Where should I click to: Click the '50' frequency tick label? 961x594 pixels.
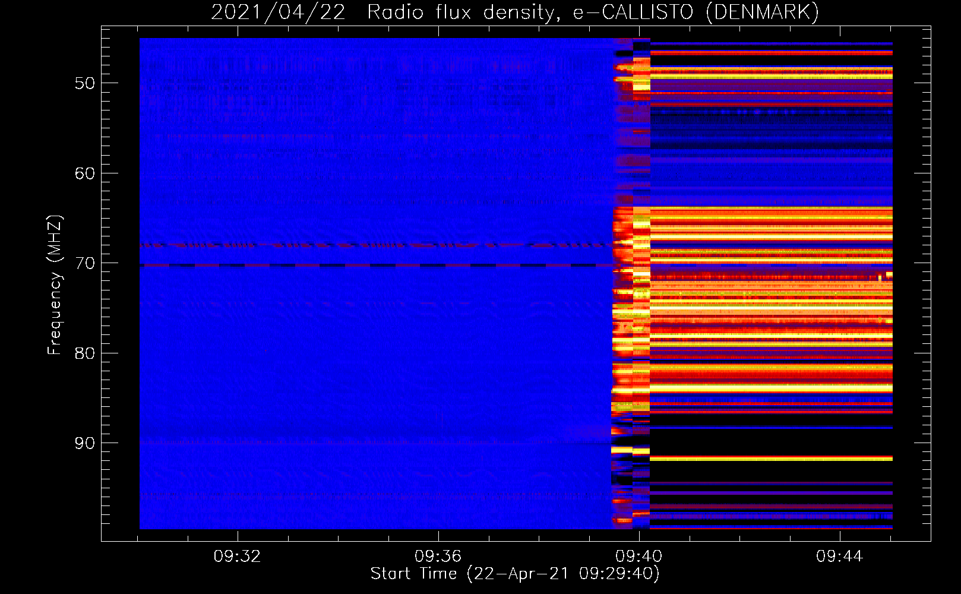pyautogui.click(x=85, y=83)
